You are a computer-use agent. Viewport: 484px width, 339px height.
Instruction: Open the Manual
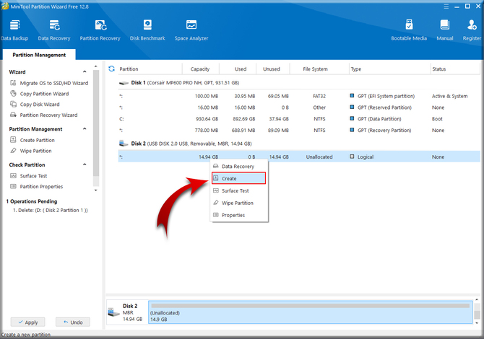(x=445, y=30)
